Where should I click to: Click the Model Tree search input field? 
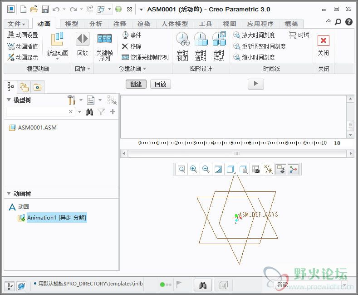click(x=40, y=112)
